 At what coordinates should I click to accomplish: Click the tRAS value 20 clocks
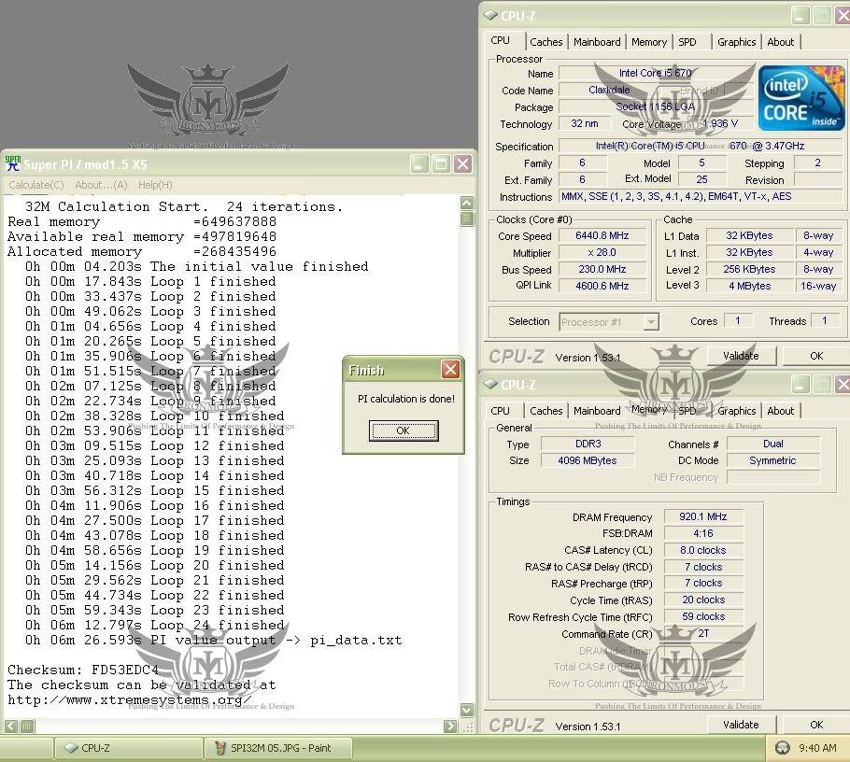point(703,600)
